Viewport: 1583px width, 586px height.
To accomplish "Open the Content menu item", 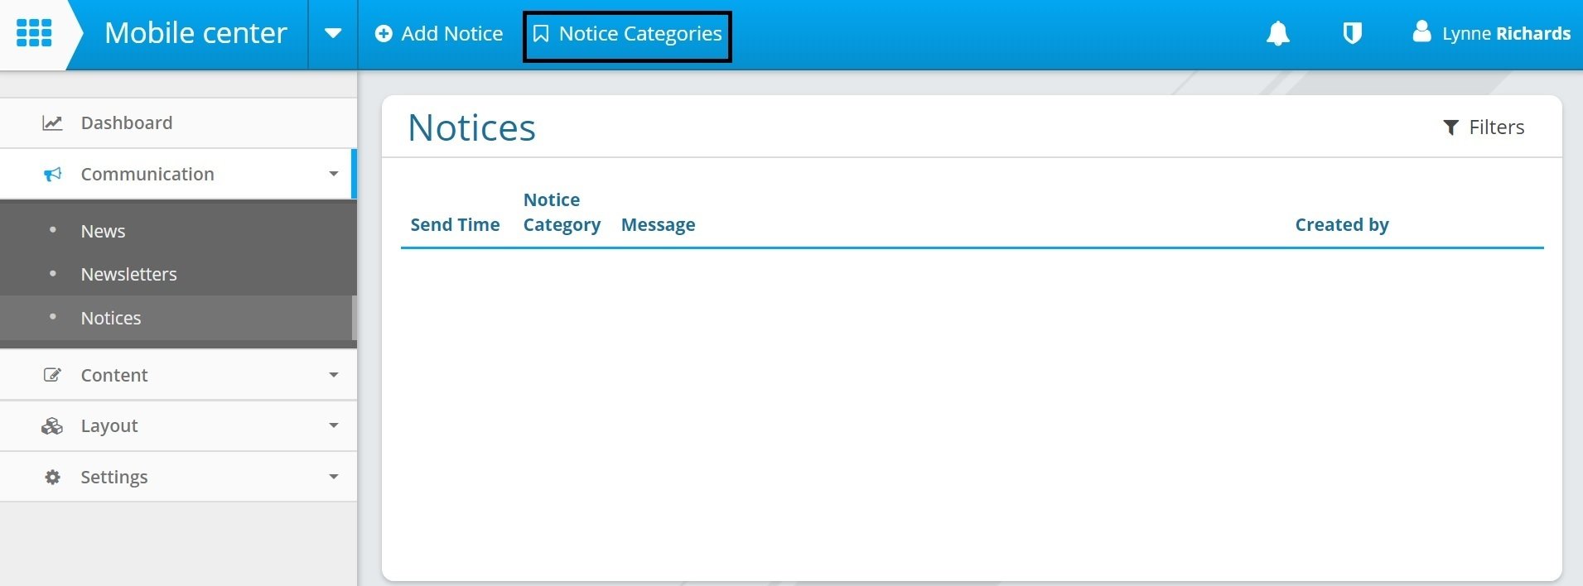I will coord(178,375).
